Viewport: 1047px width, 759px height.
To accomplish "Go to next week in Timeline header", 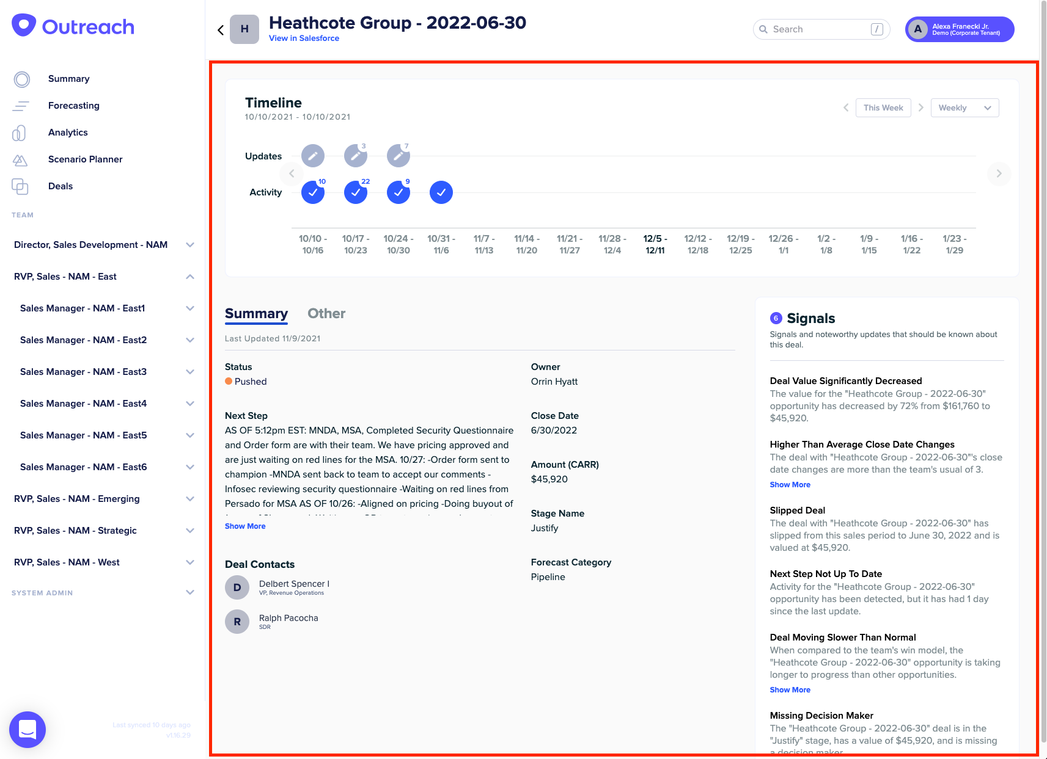I will (x=920, y=107).
